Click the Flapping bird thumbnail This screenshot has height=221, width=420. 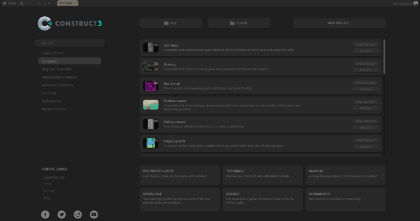coord(151,143)
